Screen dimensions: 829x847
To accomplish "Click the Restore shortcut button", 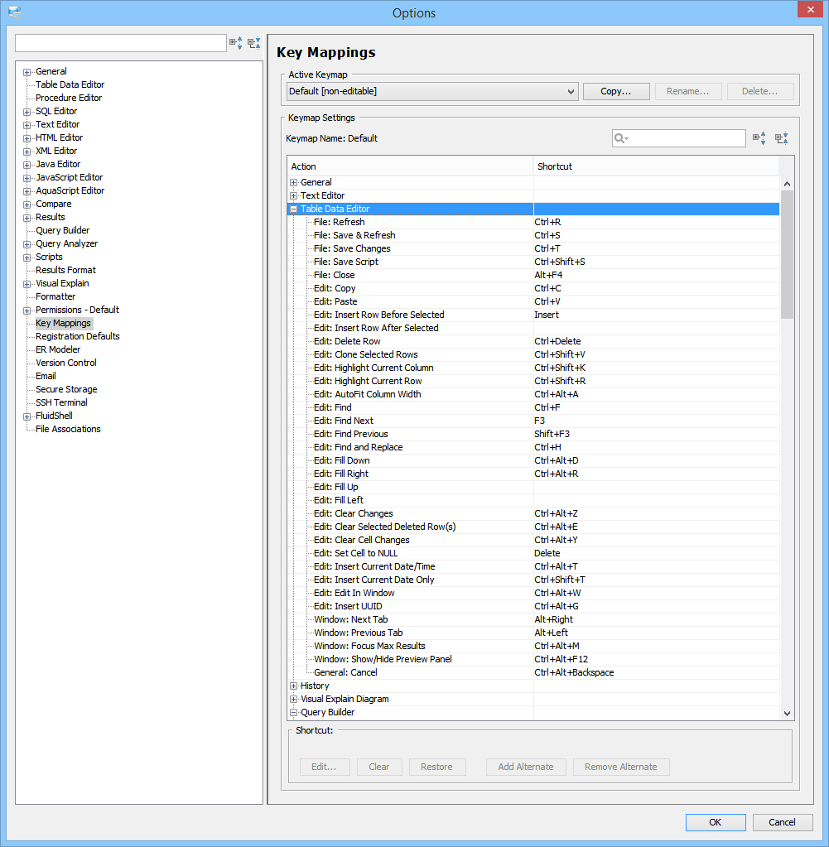I will 436,767.
